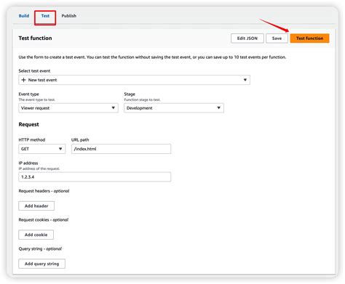Open the Select test event dropdown
Screen dimensions: 345x284
(134, 80)
